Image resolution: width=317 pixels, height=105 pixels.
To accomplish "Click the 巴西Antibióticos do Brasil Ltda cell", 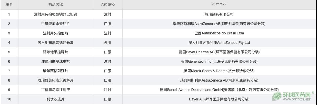I will tap(219, 33).
